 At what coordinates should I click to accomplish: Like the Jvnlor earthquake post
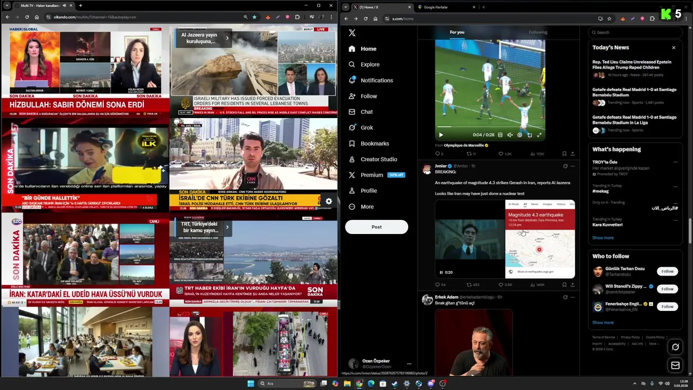click(505, 284)
